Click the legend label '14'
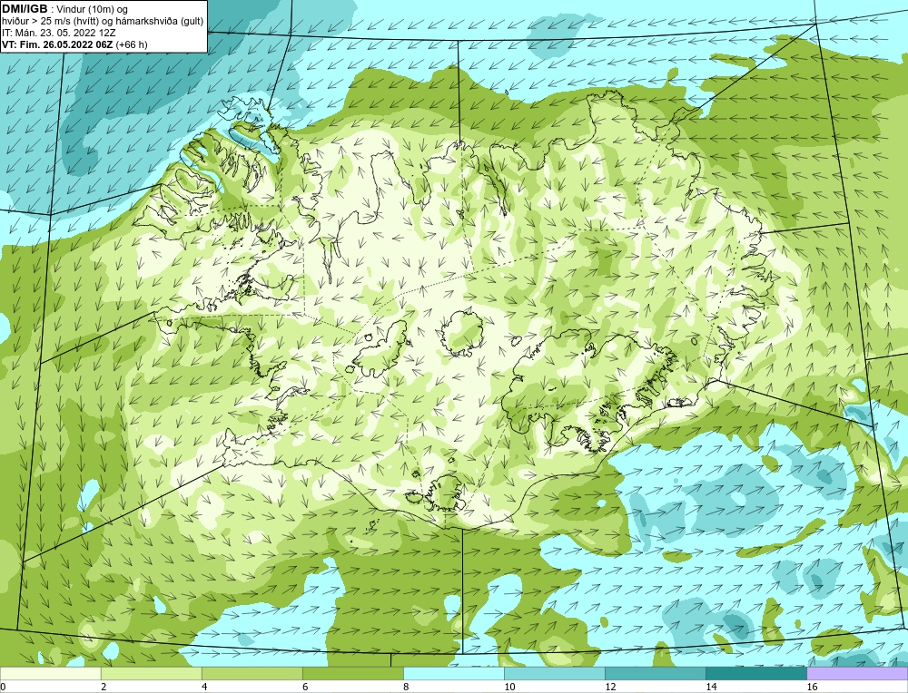 pyautogui.click(x=711, y=687)
